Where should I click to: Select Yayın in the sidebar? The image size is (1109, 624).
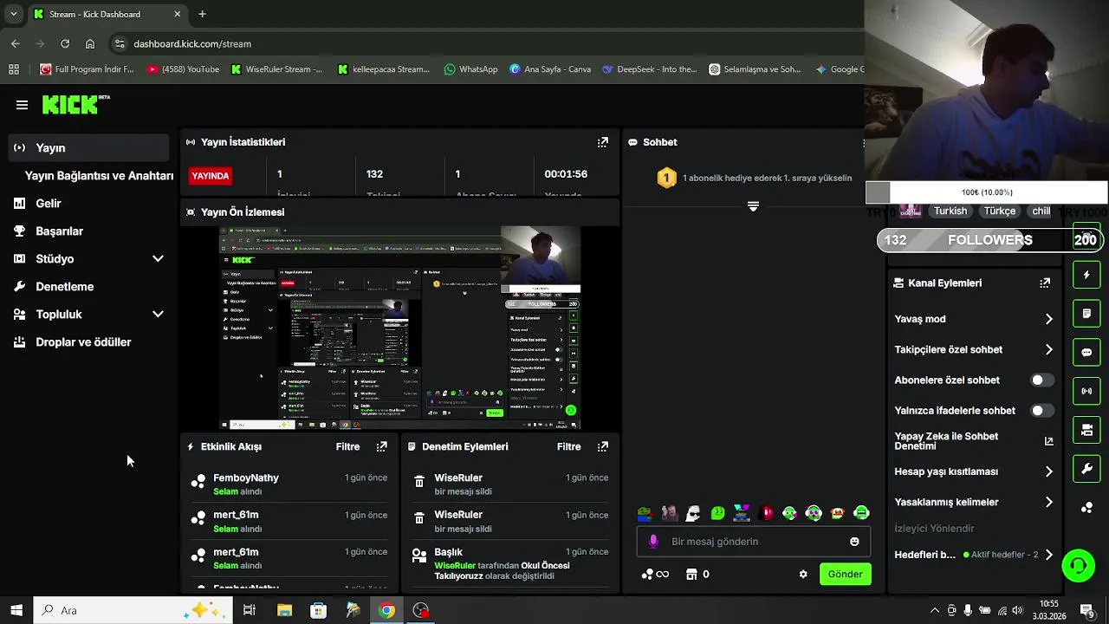(89, 147)
